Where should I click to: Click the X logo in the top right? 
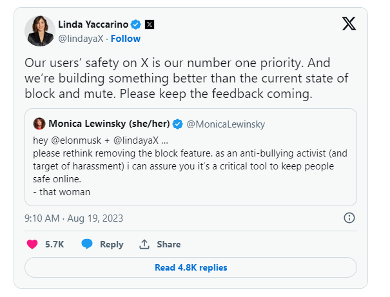(x=348, y=24)
